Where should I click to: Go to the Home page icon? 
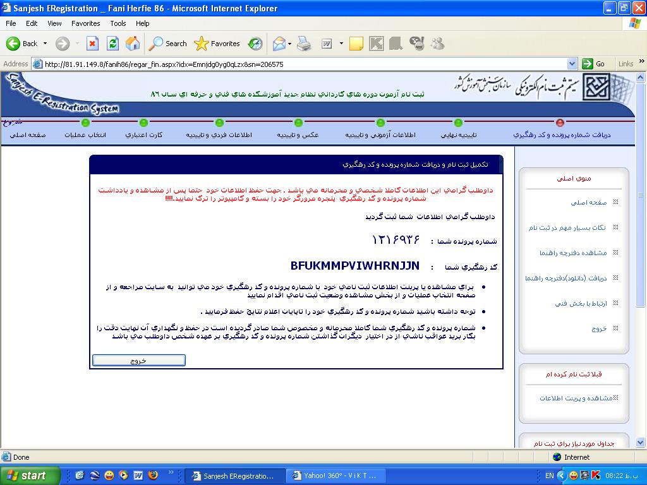133,44
